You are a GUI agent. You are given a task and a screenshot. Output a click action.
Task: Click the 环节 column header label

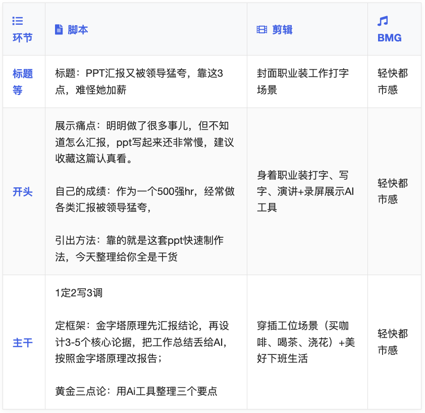22,38
